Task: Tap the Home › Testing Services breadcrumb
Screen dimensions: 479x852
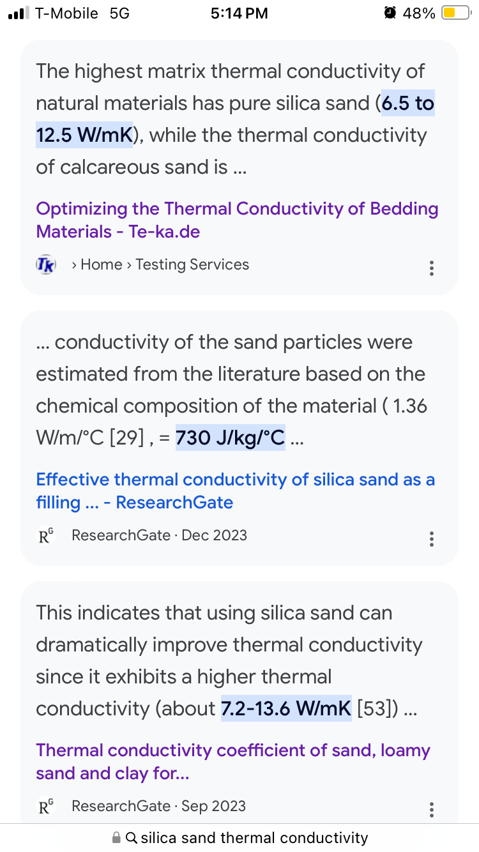Action: click(x=160, y=264)
